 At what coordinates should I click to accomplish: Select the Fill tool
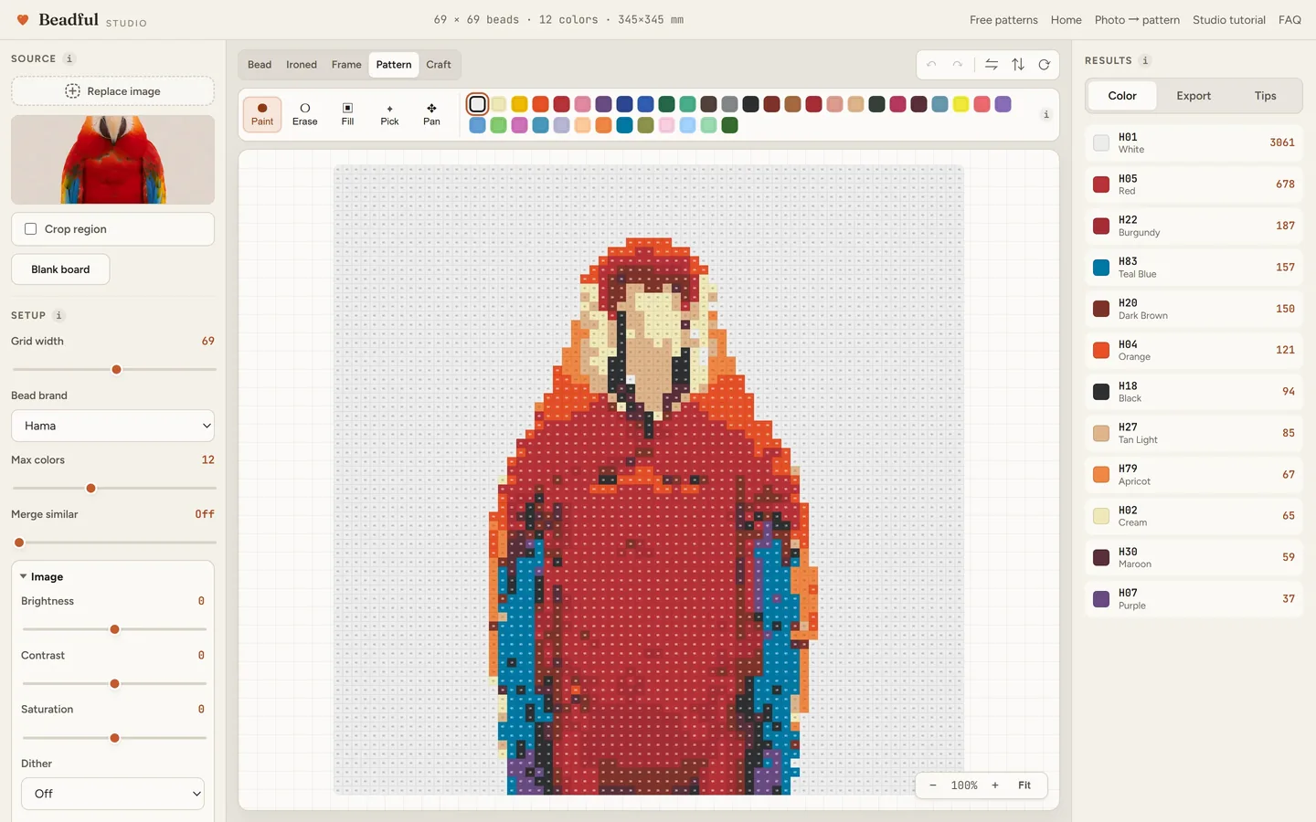[x=347, y=114]
